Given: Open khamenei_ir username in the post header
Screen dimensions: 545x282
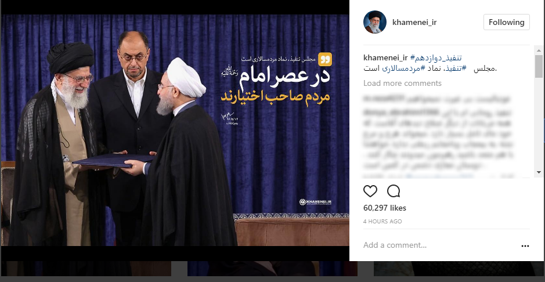Looking at the screenshot, I should [414, 23].
